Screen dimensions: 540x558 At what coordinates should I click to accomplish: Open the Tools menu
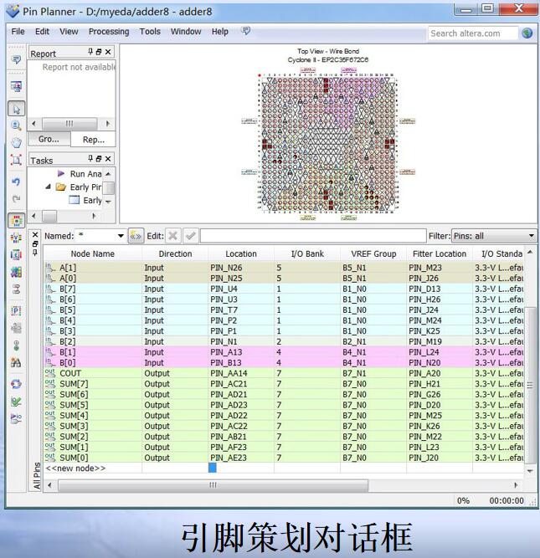pos(150,31)
